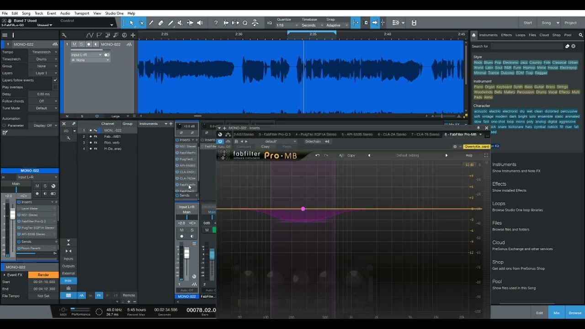Image resolution: width=585 pixels, height=329 pixels.
Task: Switch to the Effects browser tab
Action: coord(506,35)
